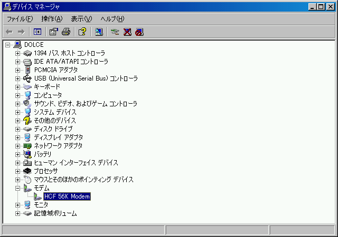The height and width of the screenshot is (237, 338).
Task: Select the HCF 56K Modem entry
Action: coord(67,196)
